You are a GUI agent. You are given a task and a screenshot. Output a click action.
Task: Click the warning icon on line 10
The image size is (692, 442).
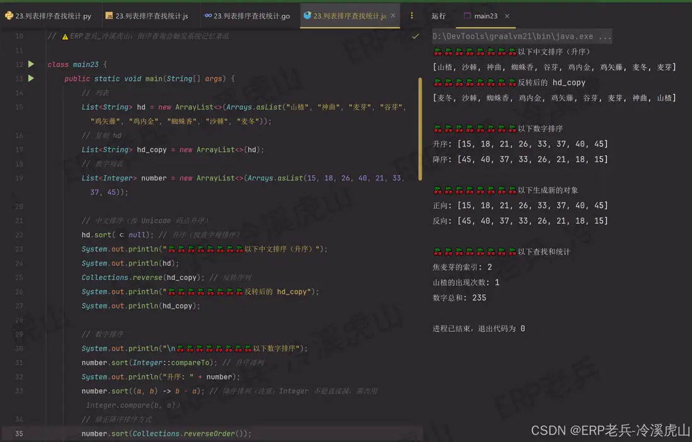[x=65, y=37]
